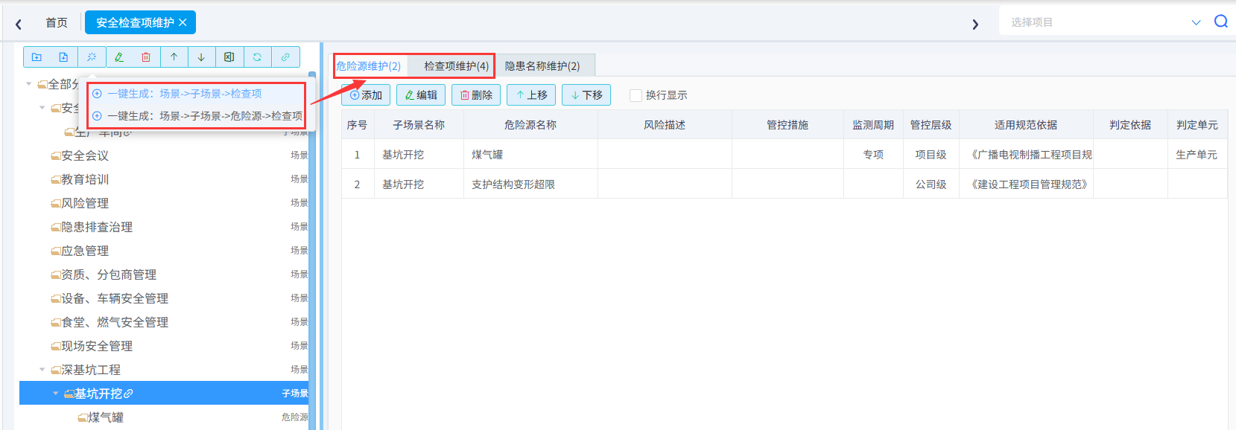Collapse the 深基坑工程 tree node arrow
This screenshot has height=430, width=1236.
tap(42, 370)
